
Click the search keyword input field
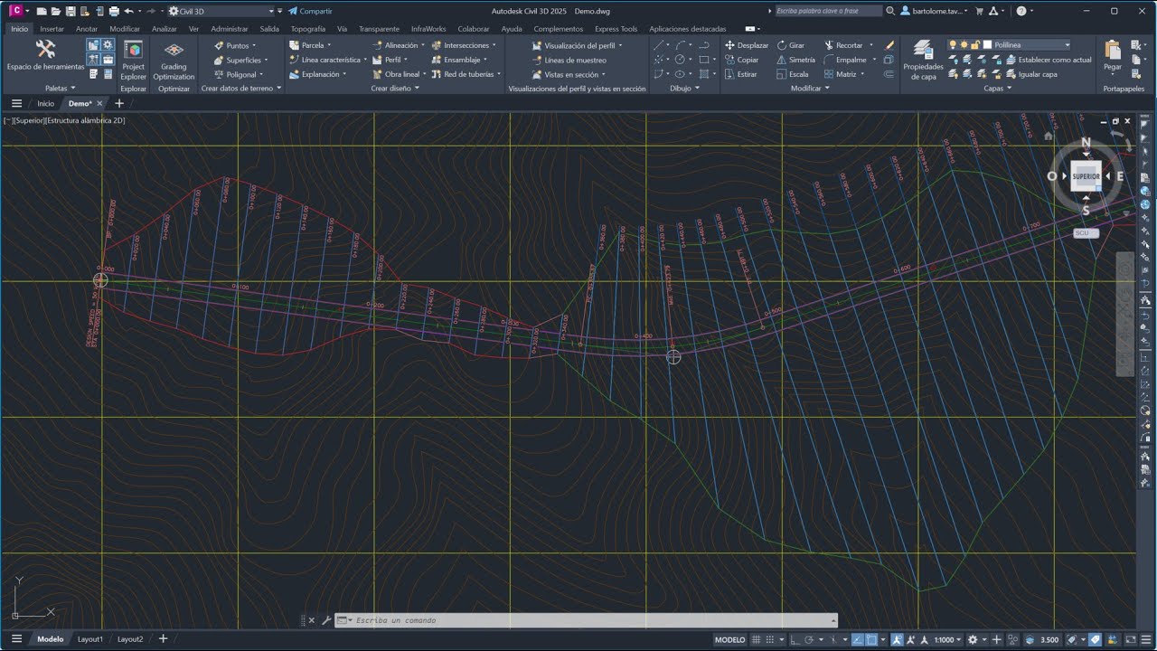click(828, 11)
